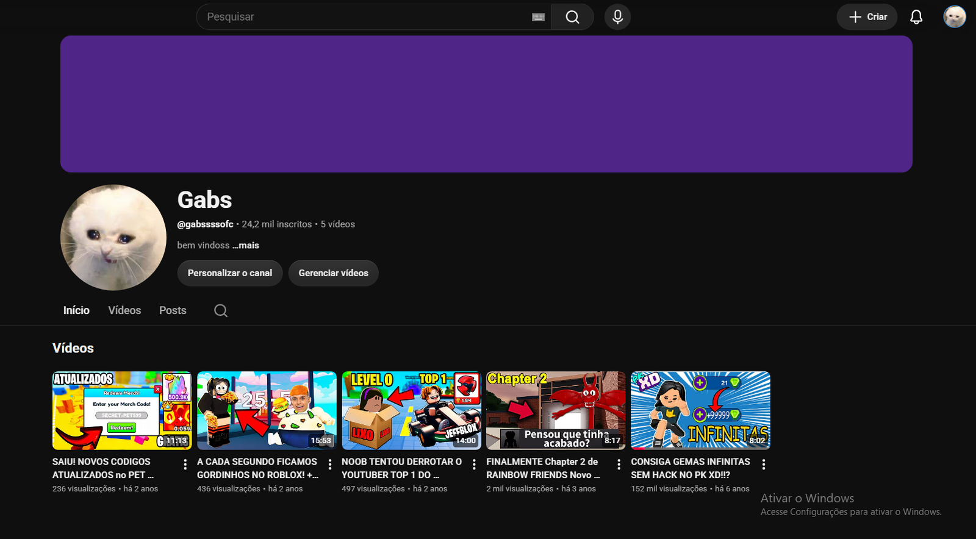Activate voice search microphone icon
The image size is (976, 539).
point(617,17)
